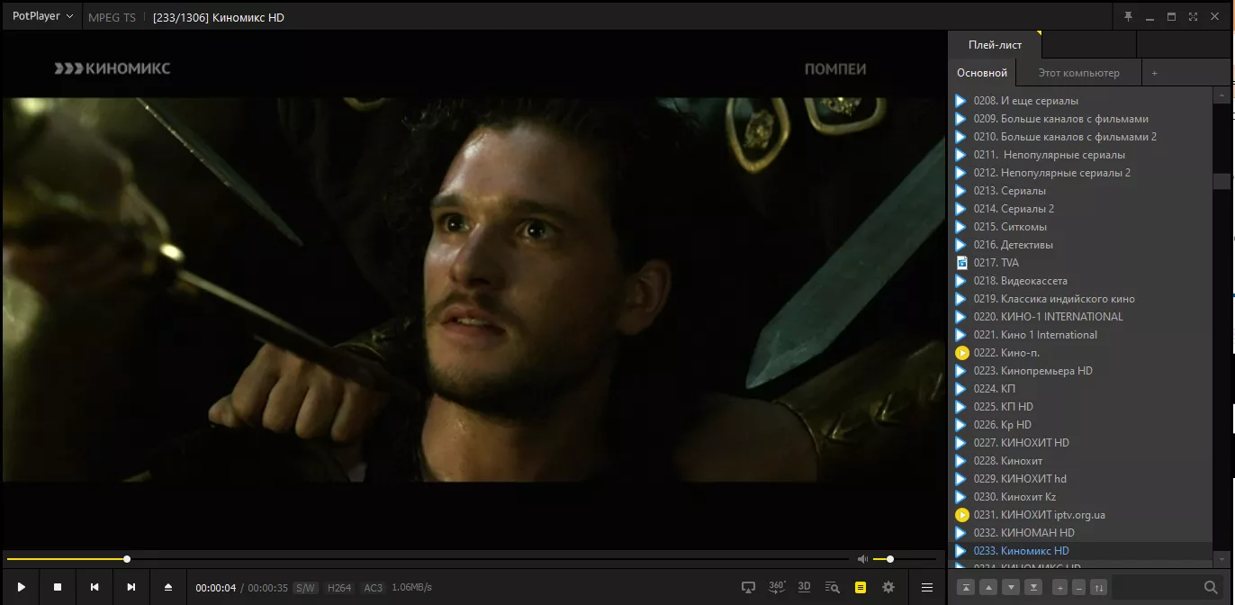Image resolution: width=1235 pixels, height=605 pixels.
Task: Select playlist entry 0232. КИНОМАН HD
Action: tap(1081, 533)
